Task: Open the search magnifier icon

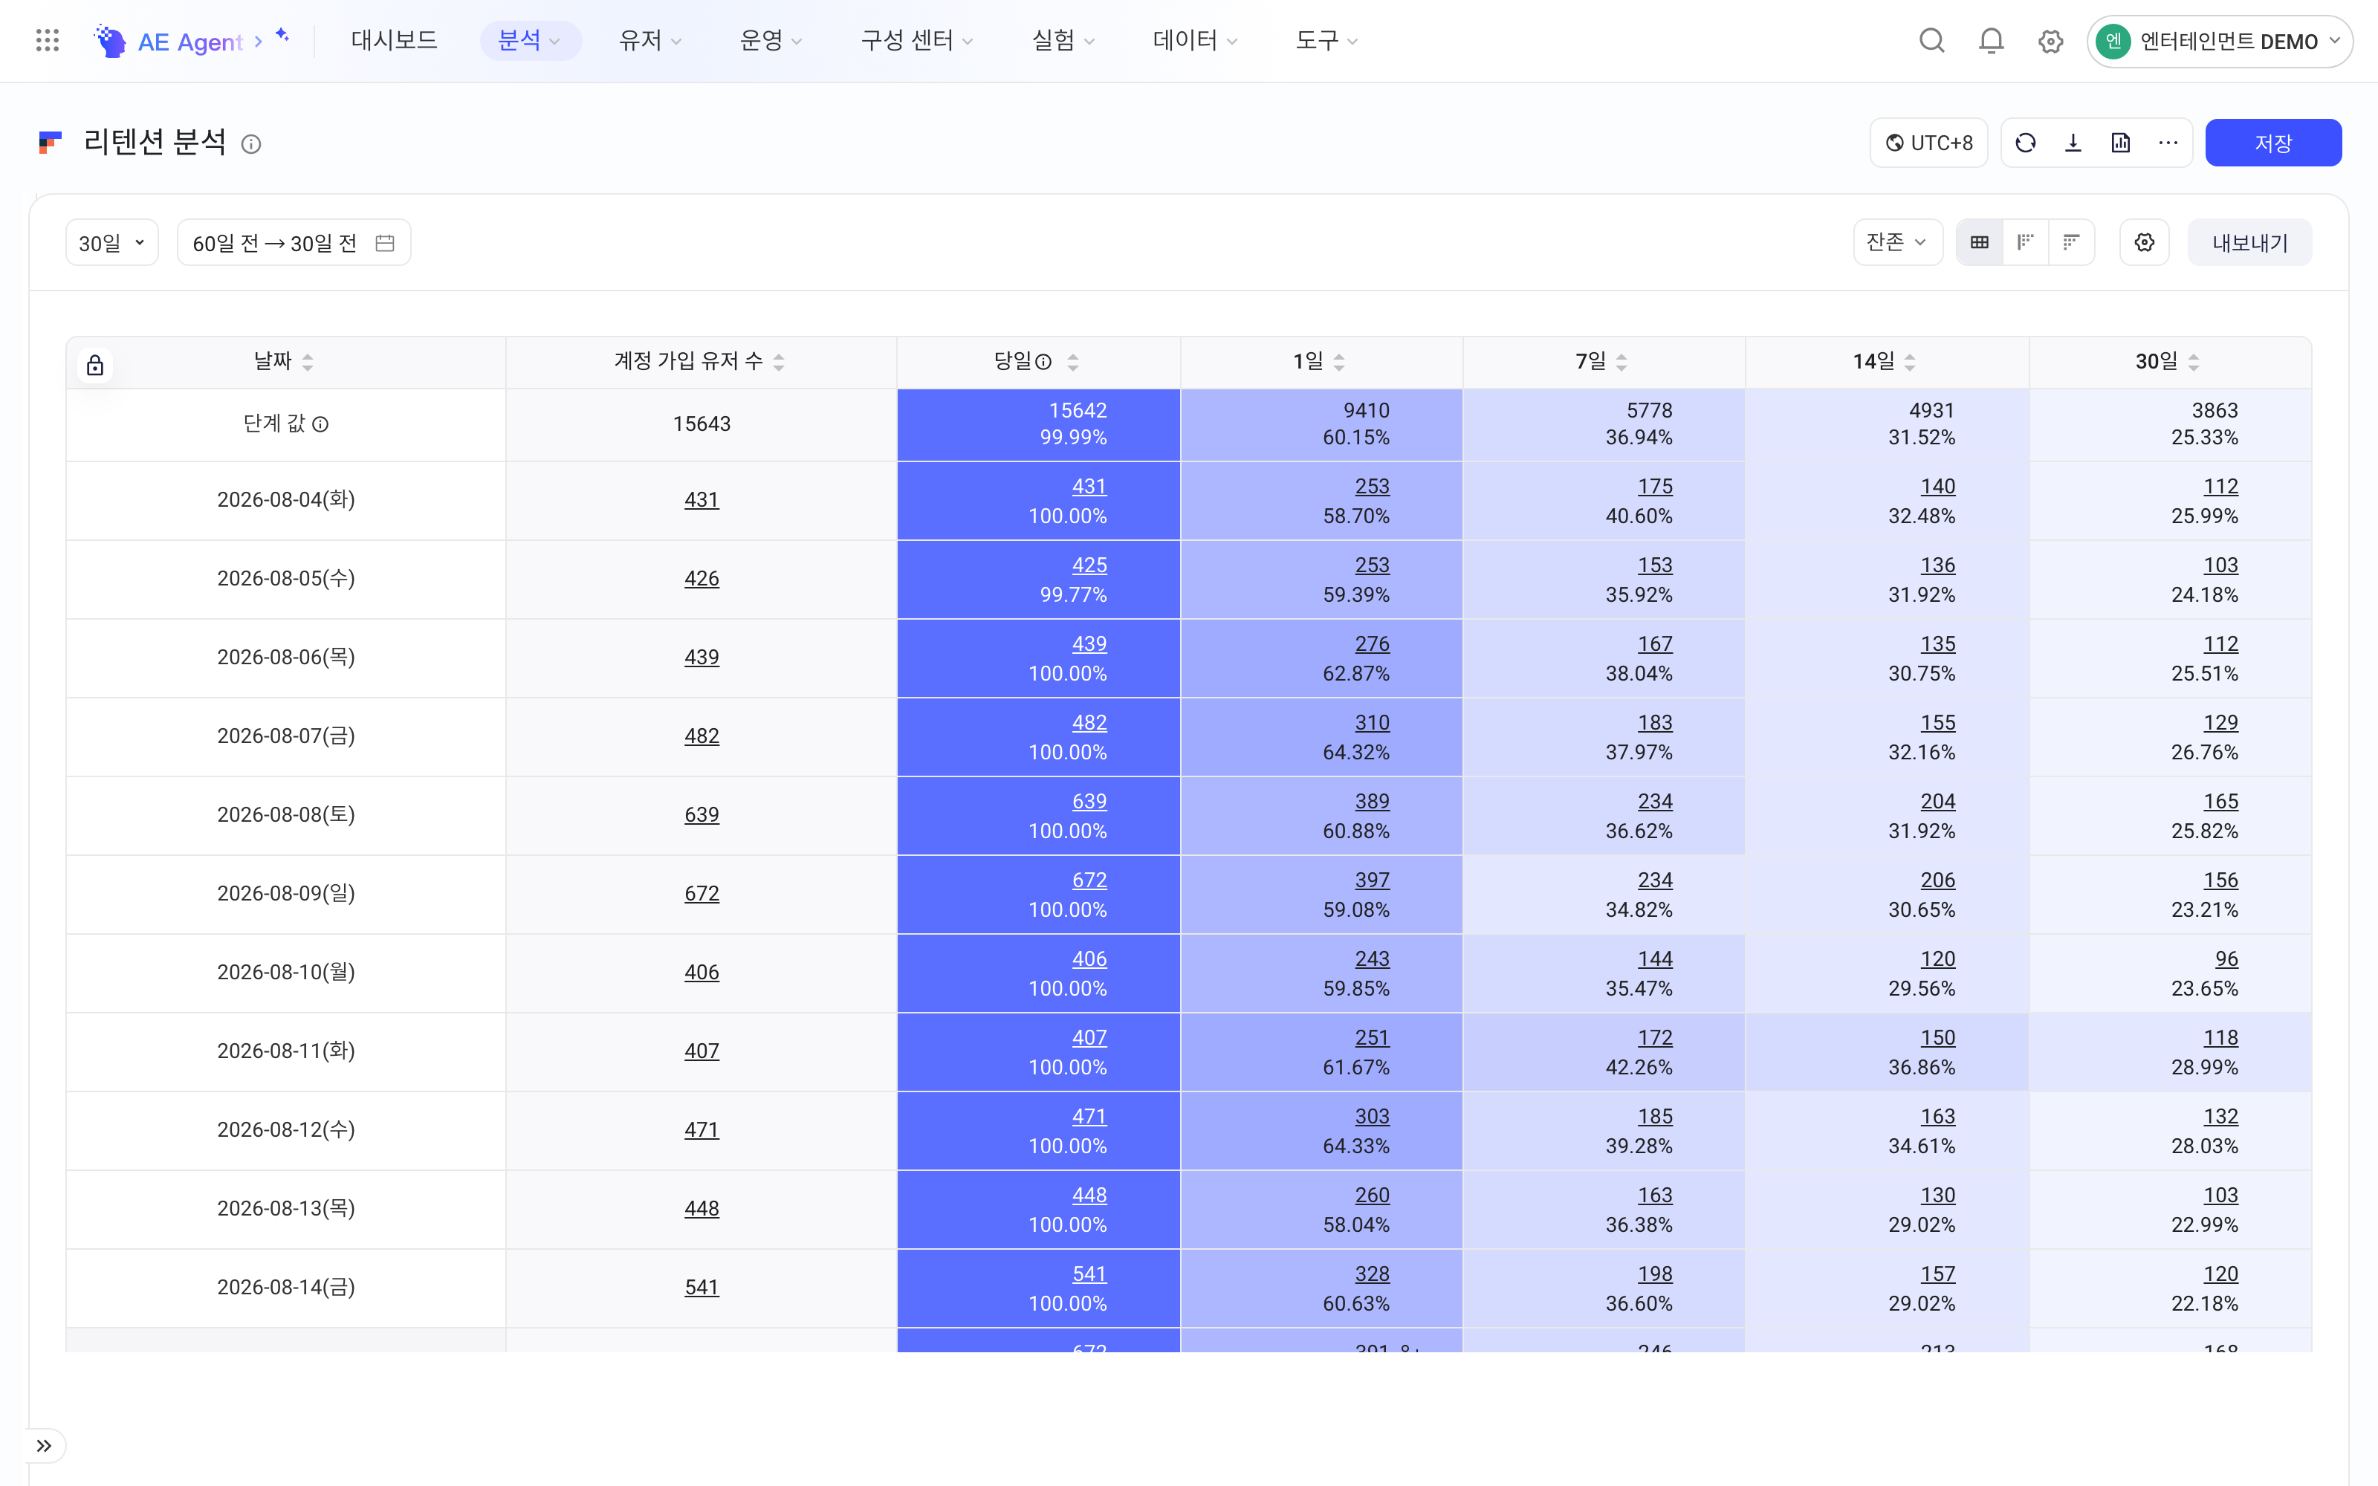Action: (x=1932, y=40)
